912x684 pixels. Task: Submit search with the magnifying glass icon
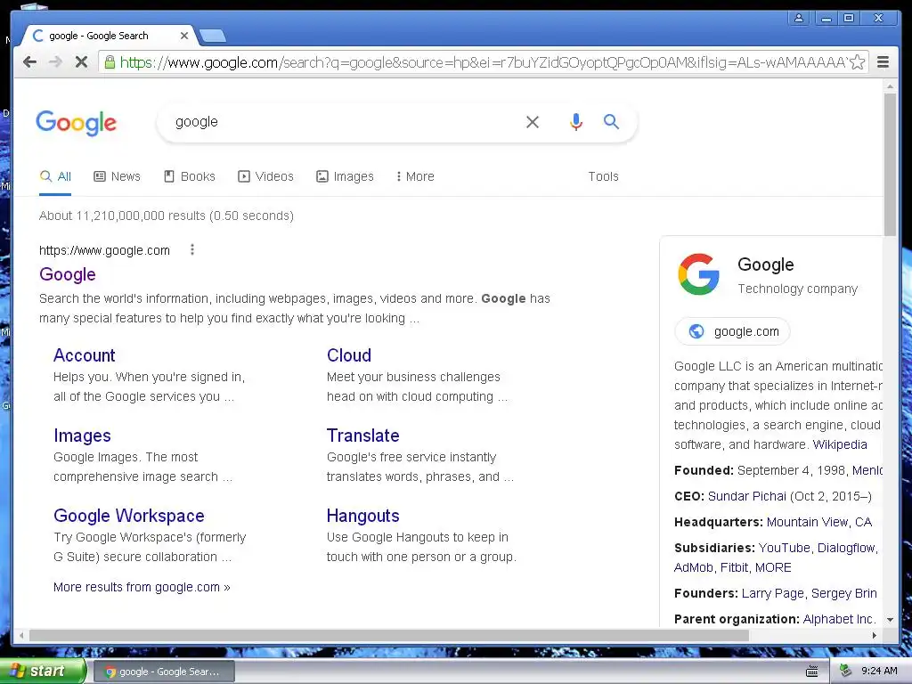pos(611,121)
